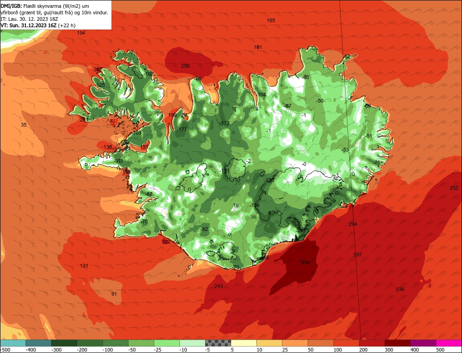462x353 pixels.
Task: Click the 16 value in central Iceland
Action: pos(236,205)
